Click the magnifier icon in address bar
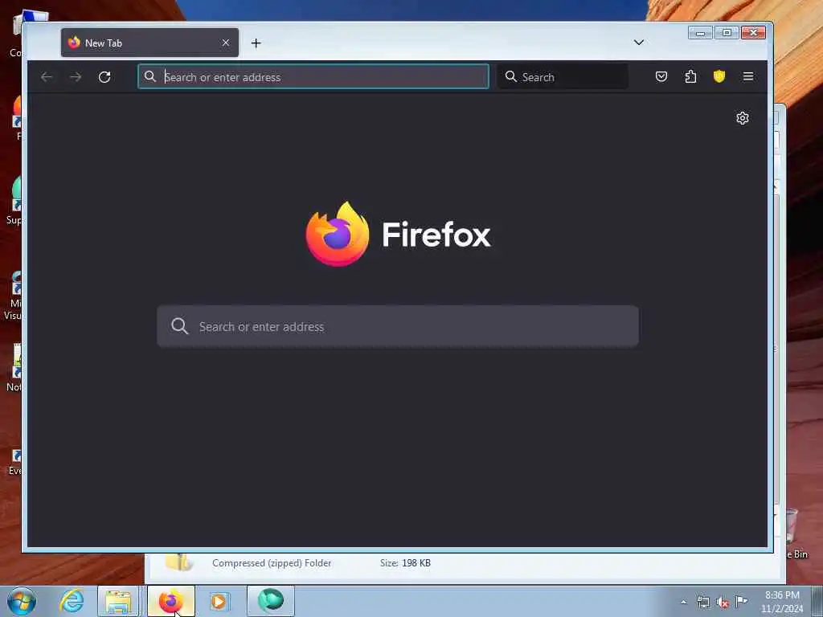823x617 pixels. (x=150, y=76)
